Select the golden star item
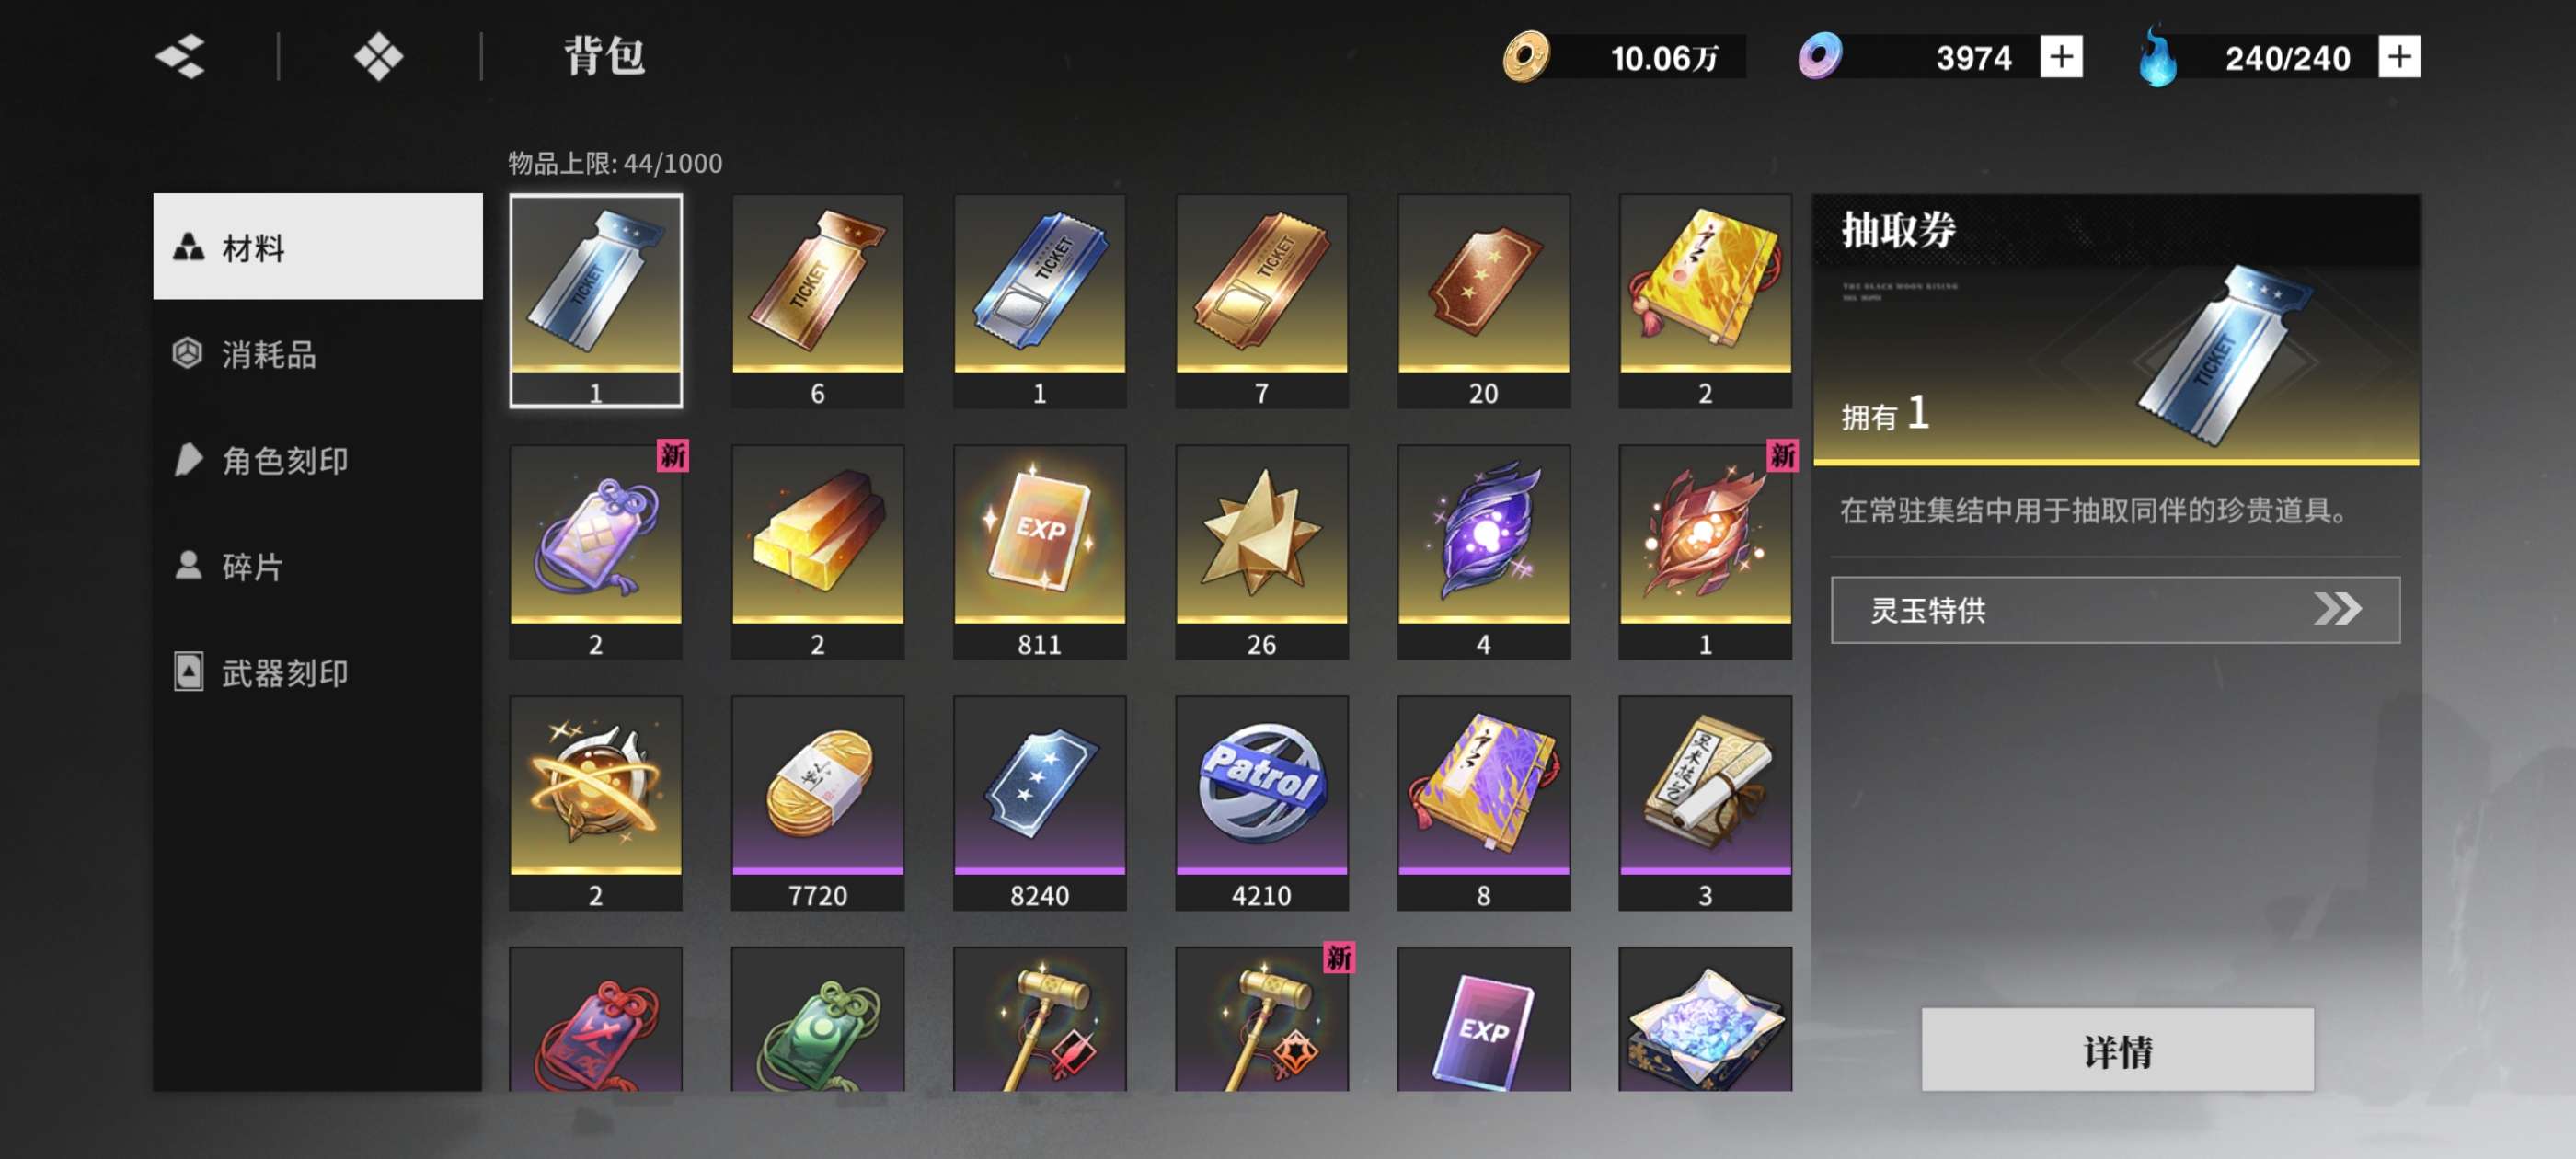The width and height of the screenshot is (2576, 1159). [x=1261, y=552]
